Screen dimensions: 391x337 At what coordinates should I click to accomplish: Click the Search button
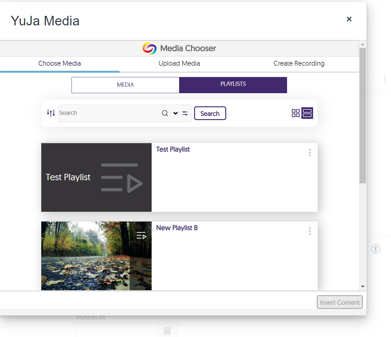click(210, 113)
